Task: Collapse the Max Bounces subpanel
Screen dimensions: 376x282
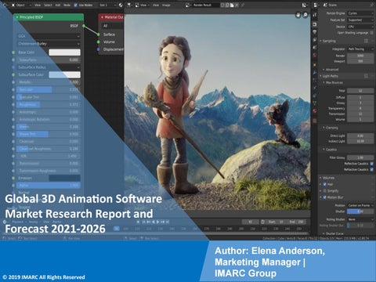Action: pos(324,82)
